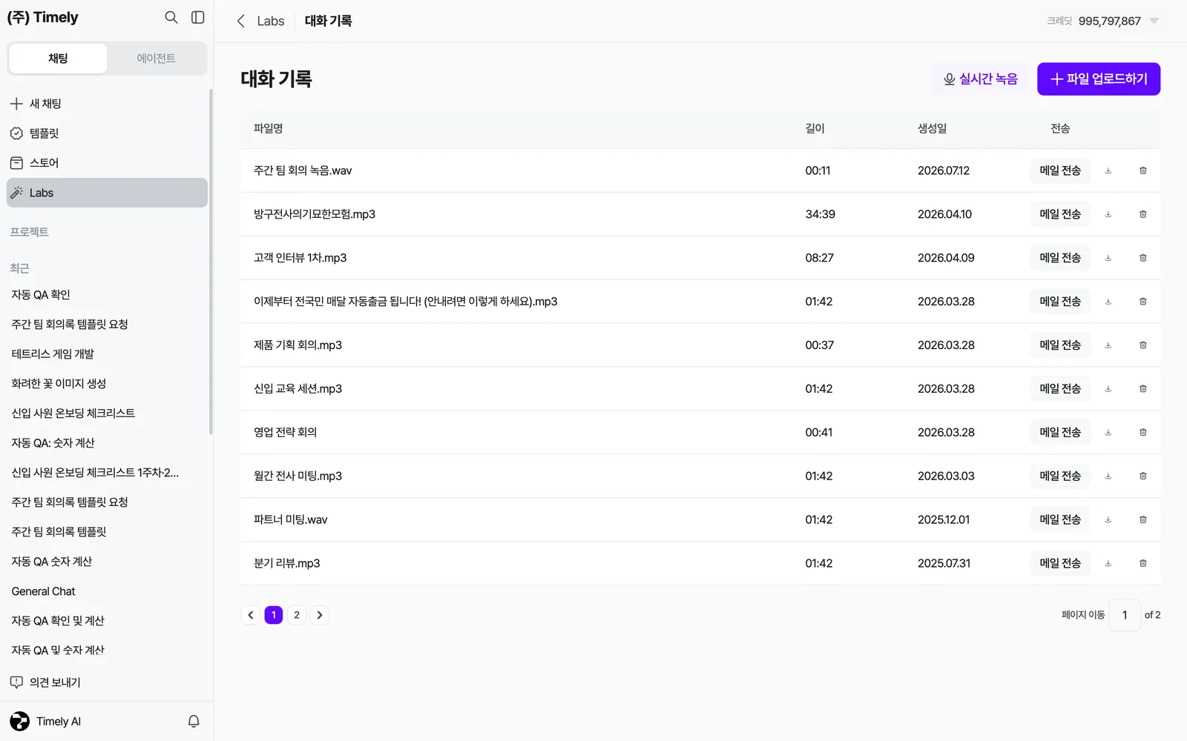Screen dimensions: 1187x741
Task: Click 메일 전송 for 고객 인터뷰 1차.mp3
Action: tap(1060, 258)
